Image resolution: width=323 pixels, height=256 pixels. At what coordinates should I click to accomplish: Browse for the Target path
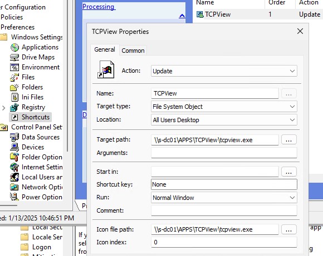point(288,140)
